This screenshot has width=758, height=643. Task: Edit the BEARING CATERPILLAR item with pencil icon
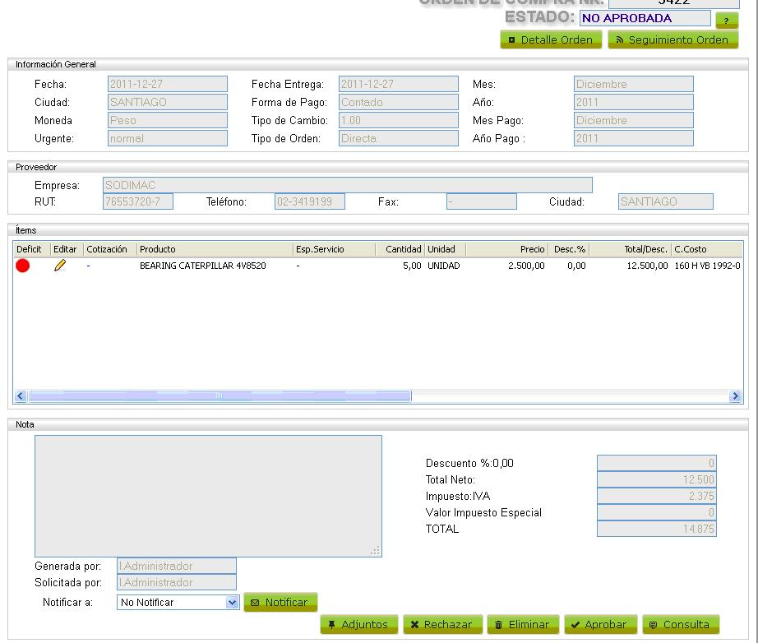60,265
